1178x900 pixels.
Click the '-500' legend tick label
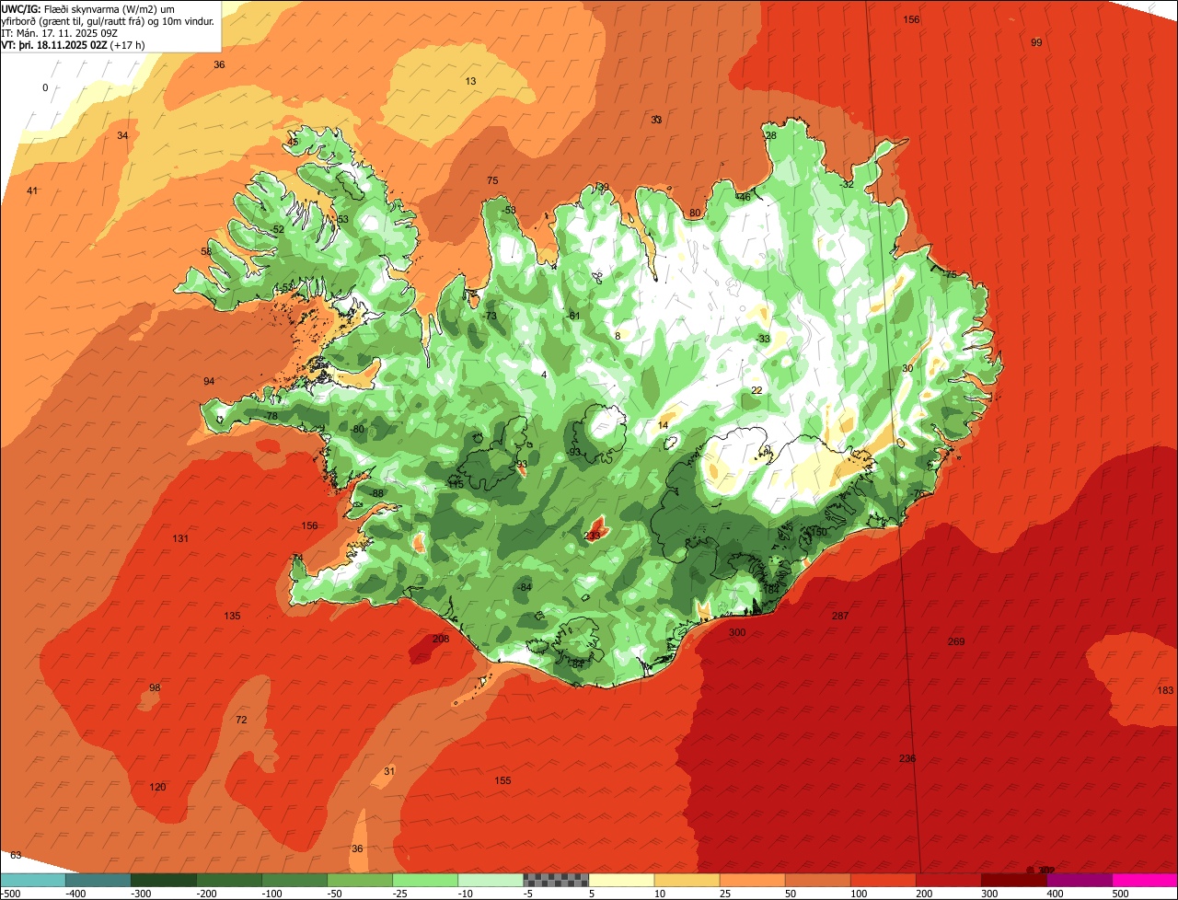[x=11, y=894]
